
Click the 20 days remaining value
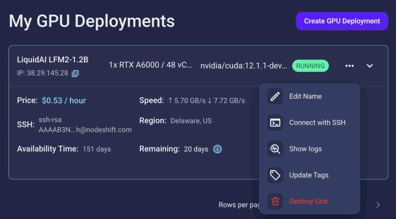(196, 149)
